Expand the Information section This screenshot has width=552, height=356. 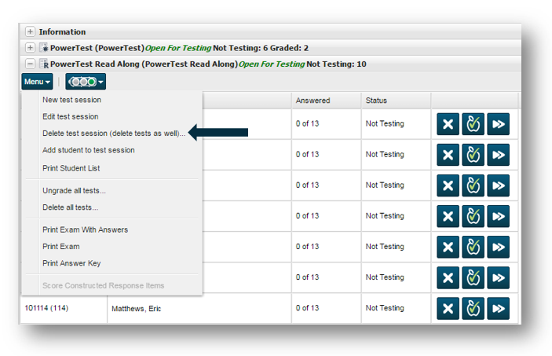click(31, 31)
